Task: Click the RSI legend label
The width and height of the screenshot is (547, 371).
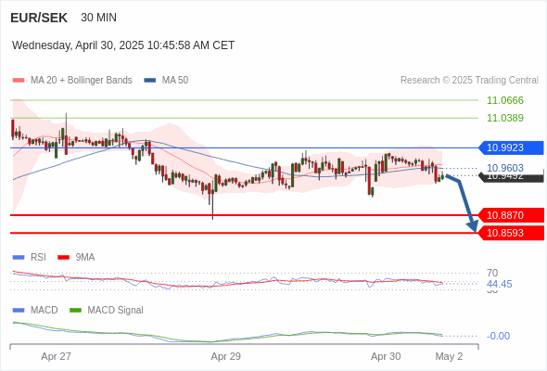Action: 38,258
